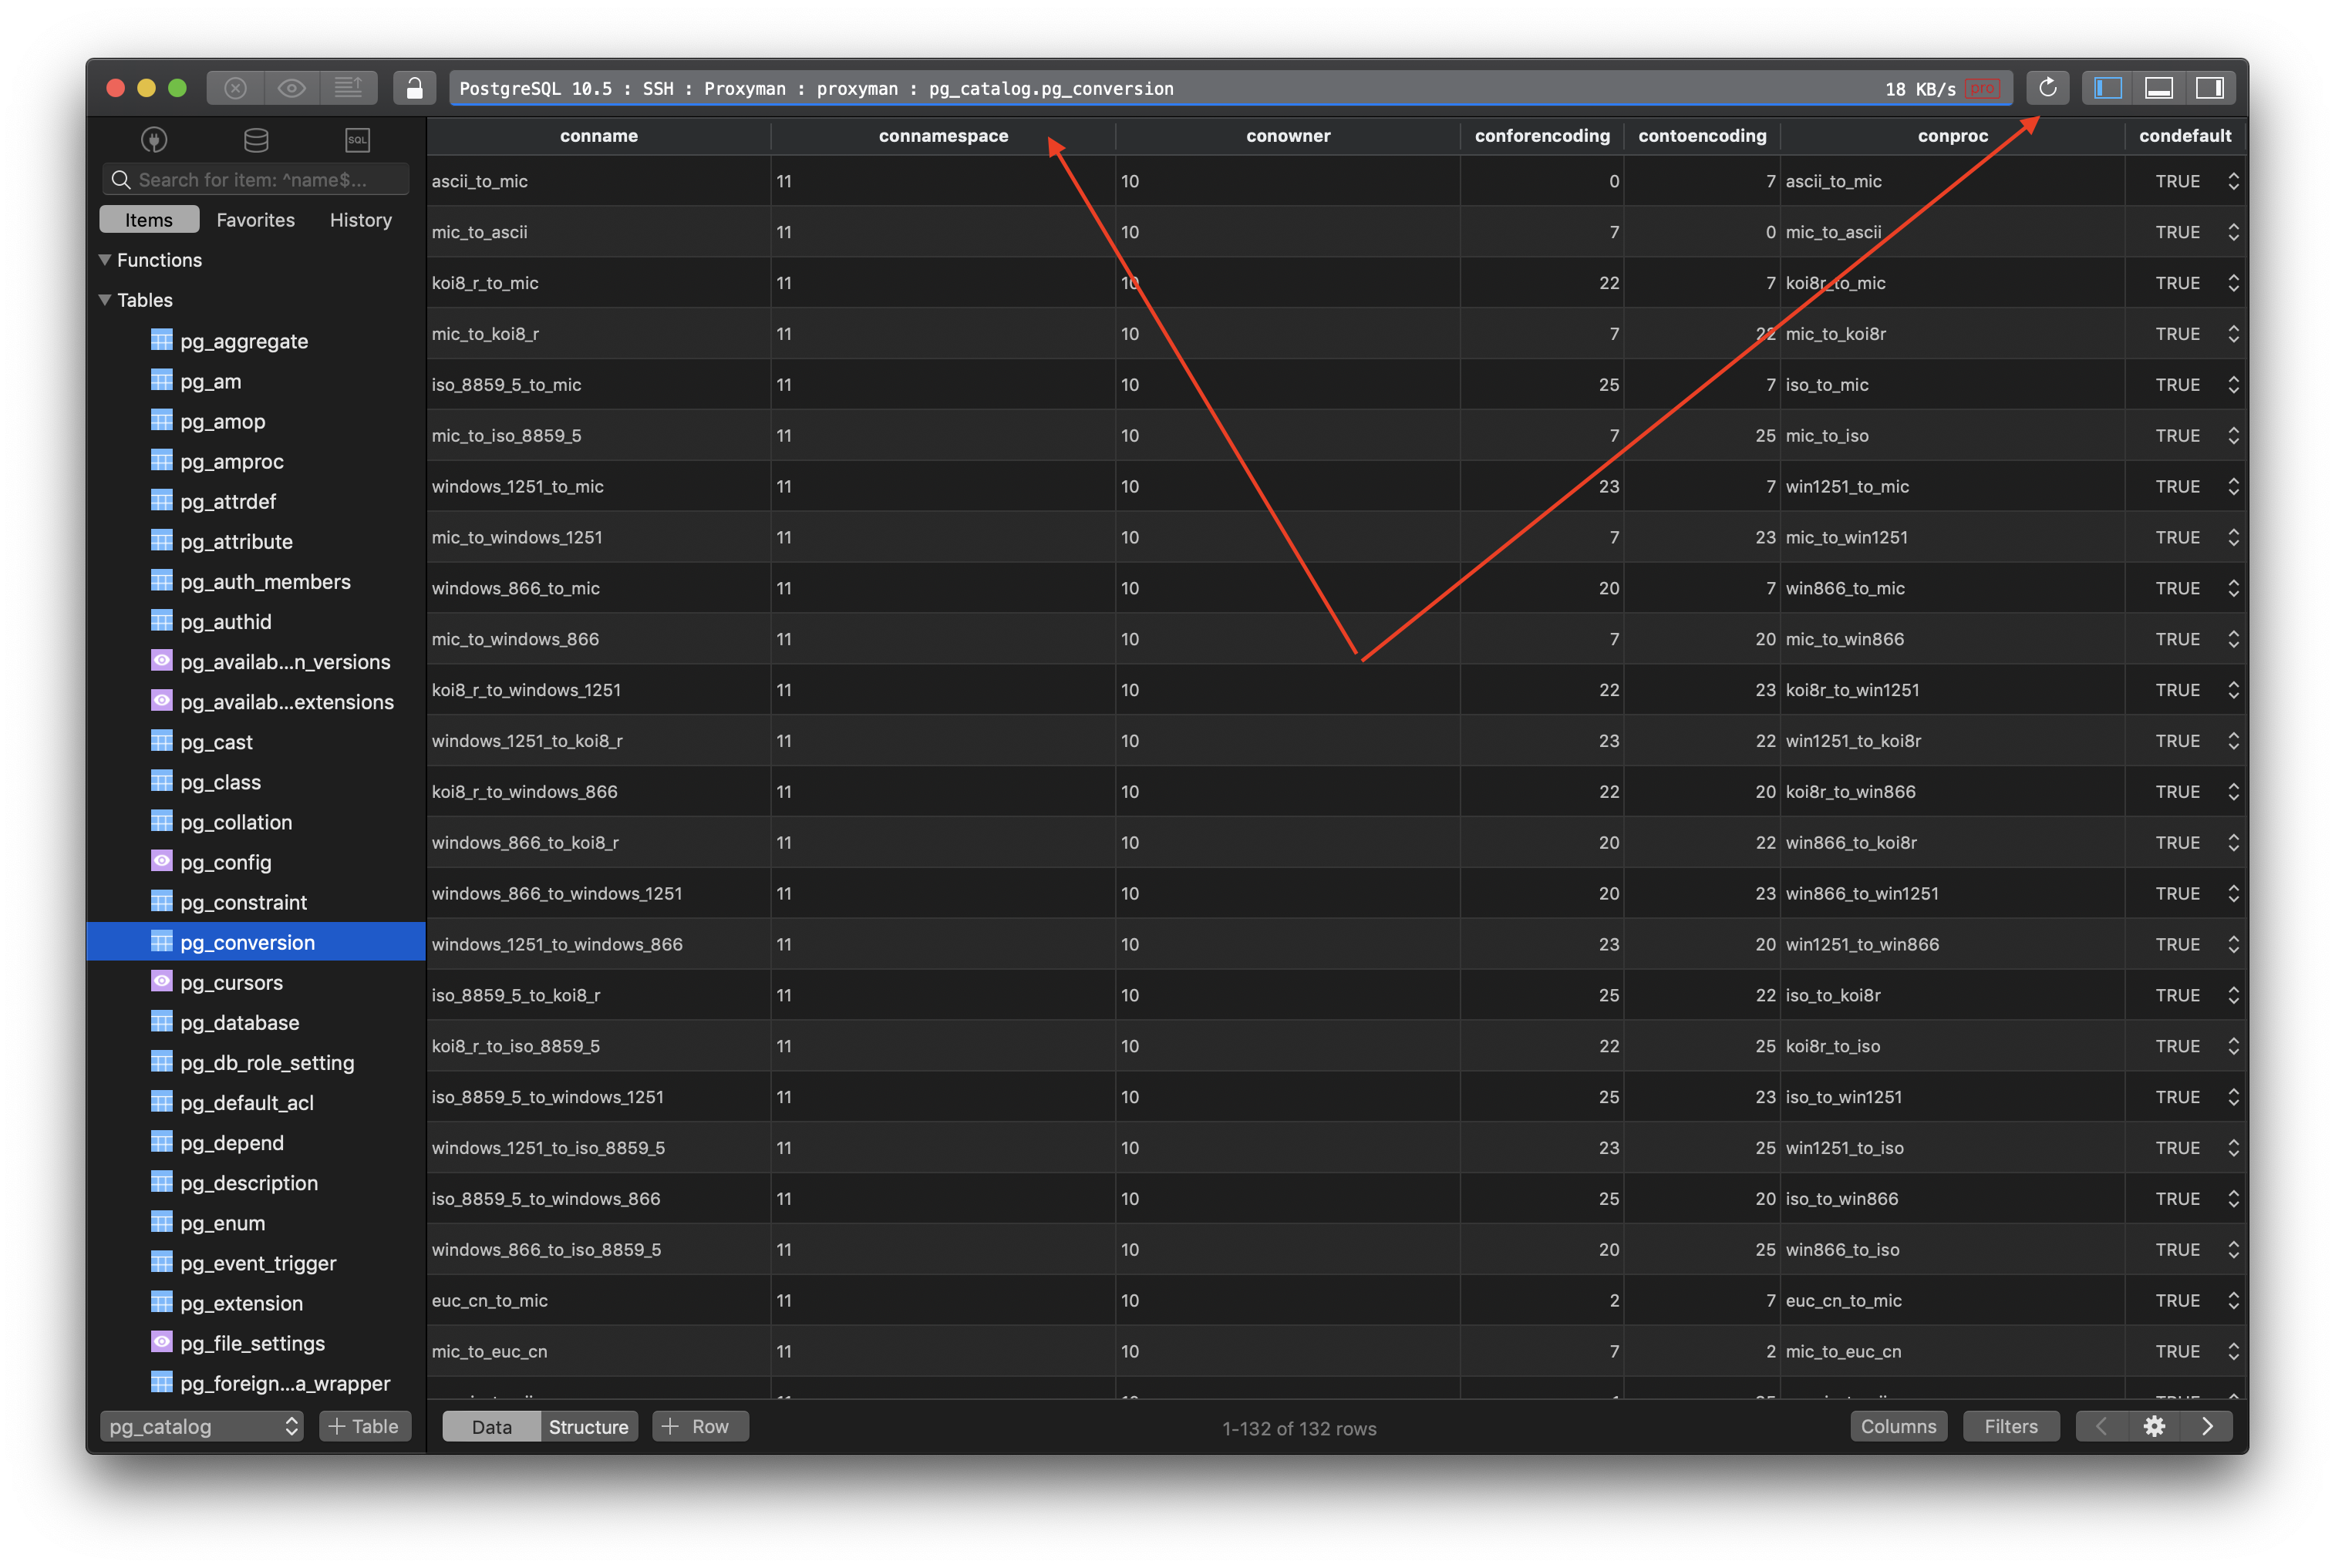The image size is (2335, 1568).
Task: Click the cancel query icon in toolbar
Action: (x=235, y=88)
